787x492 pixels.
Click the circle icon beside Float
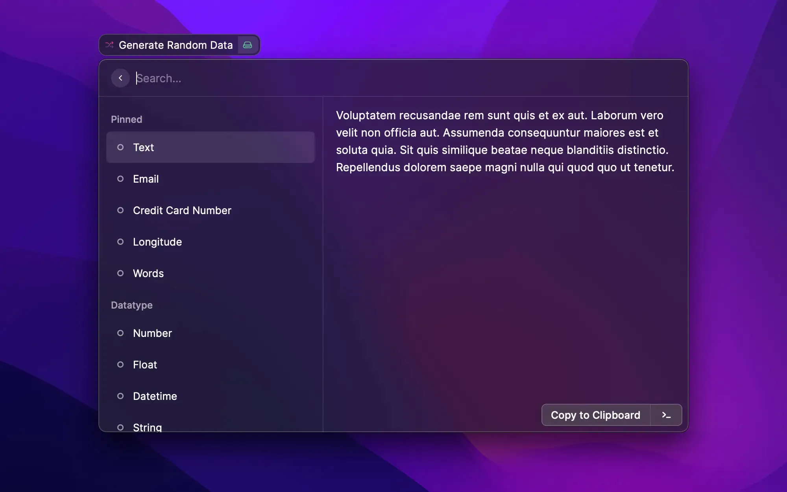(x=120, y=364)
